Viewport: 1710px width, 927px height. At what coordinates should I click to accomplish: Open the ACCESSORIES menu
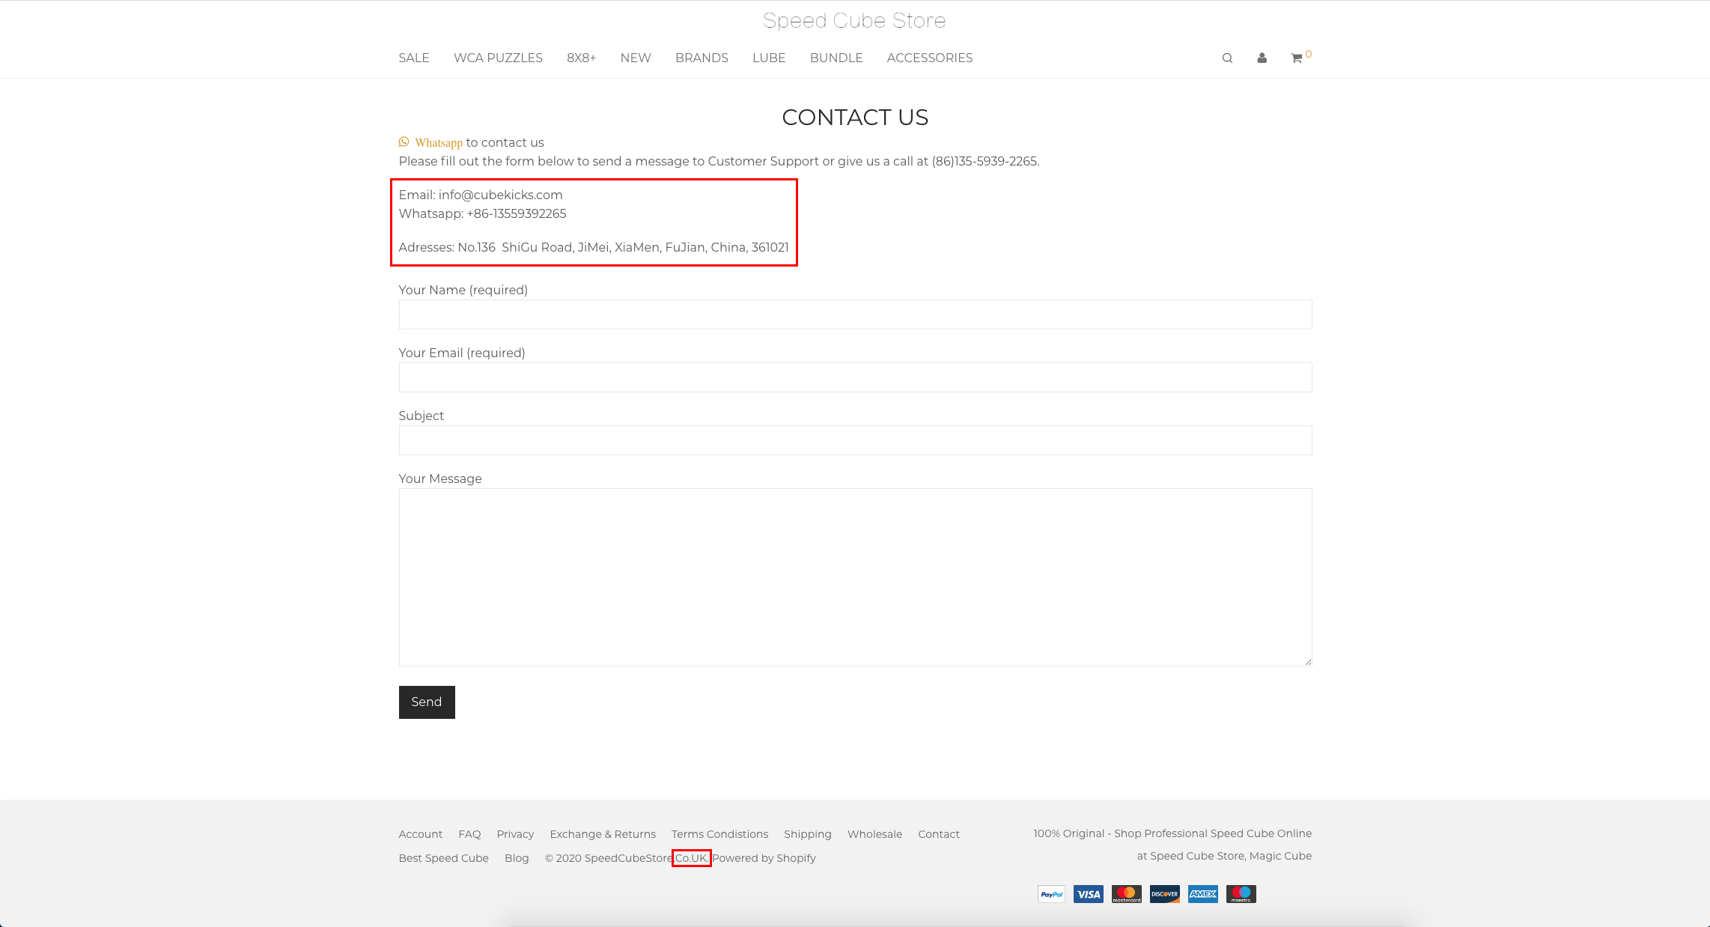930,58
